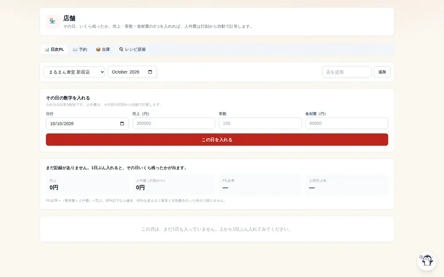Click the red この日を入れる button
This screenshot has height=277, width=444.
coord(217,140)
